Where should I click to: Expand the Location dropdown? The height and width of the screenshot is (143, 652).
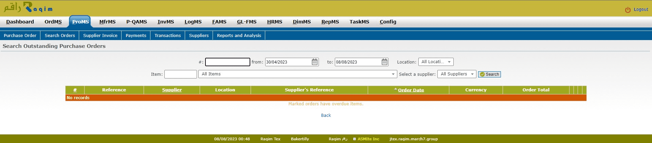click(436, 62)
